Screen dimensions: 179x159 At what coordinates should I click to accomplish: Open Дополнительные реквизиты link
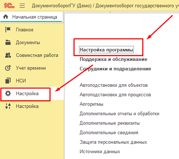(x=110, y=123)
